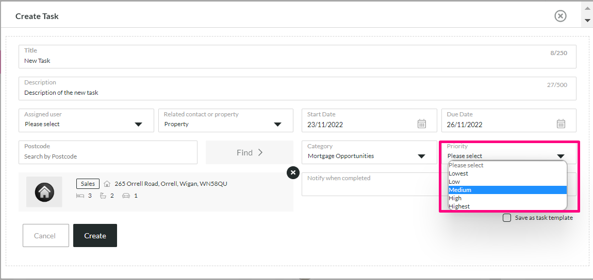This screenshot has width=593, height=280.
Task: Enable the Save as task template checkbox
Action: (x=507, y=218)
